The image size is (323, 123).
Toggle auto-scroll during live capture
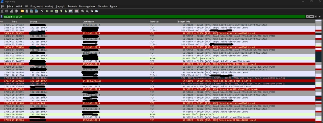point(71,11)
